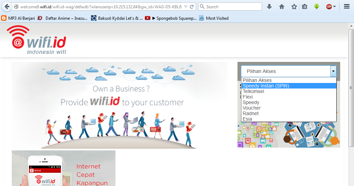Choose Speedy Instan (SPIN) option
The image size is (354, 186).
point(289,86)
